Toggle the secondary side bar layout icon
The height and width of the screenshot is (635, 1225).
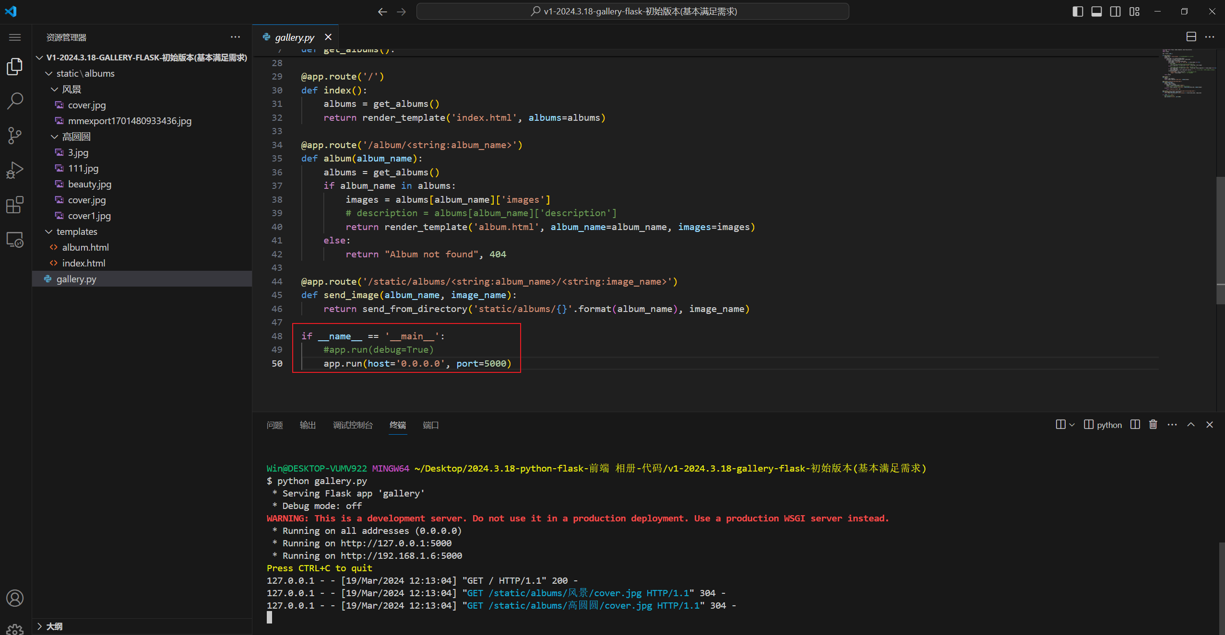coord(1116,12)
